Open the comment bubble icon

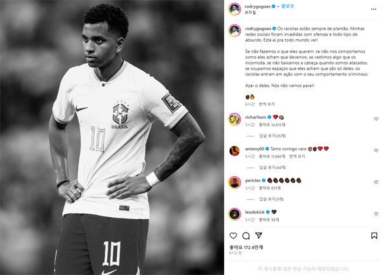click(x=246, y=236)
